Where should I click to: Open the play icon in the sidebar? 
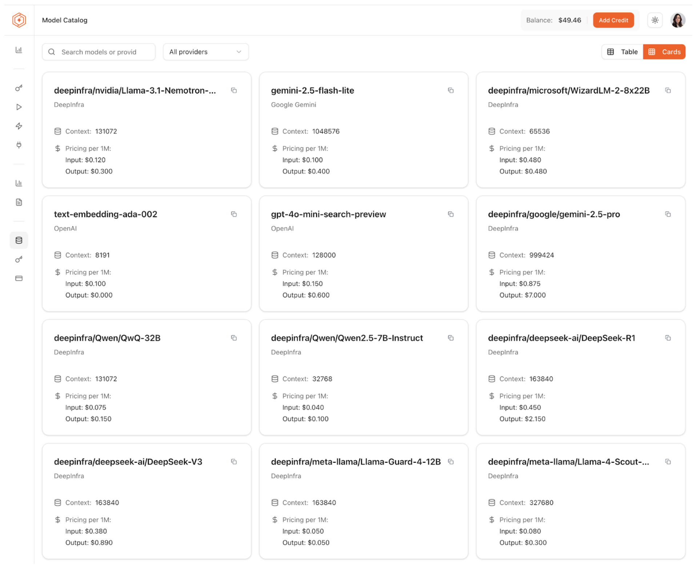click(19, 107)
